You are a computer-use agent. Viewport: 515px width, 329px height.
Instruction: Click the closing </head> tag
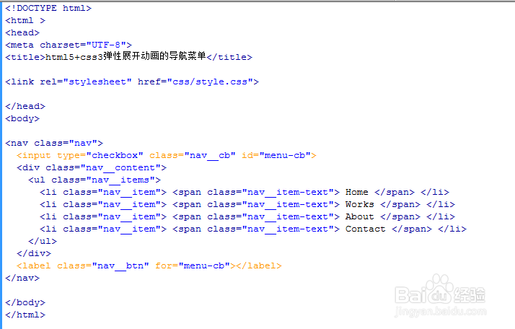(25, 106)
